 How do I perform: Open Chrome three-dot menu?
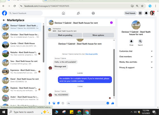click(x=156, y=6)
